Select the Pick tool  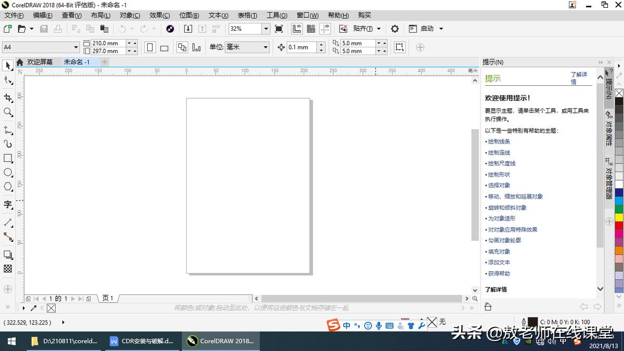click(x=8, y=65)
